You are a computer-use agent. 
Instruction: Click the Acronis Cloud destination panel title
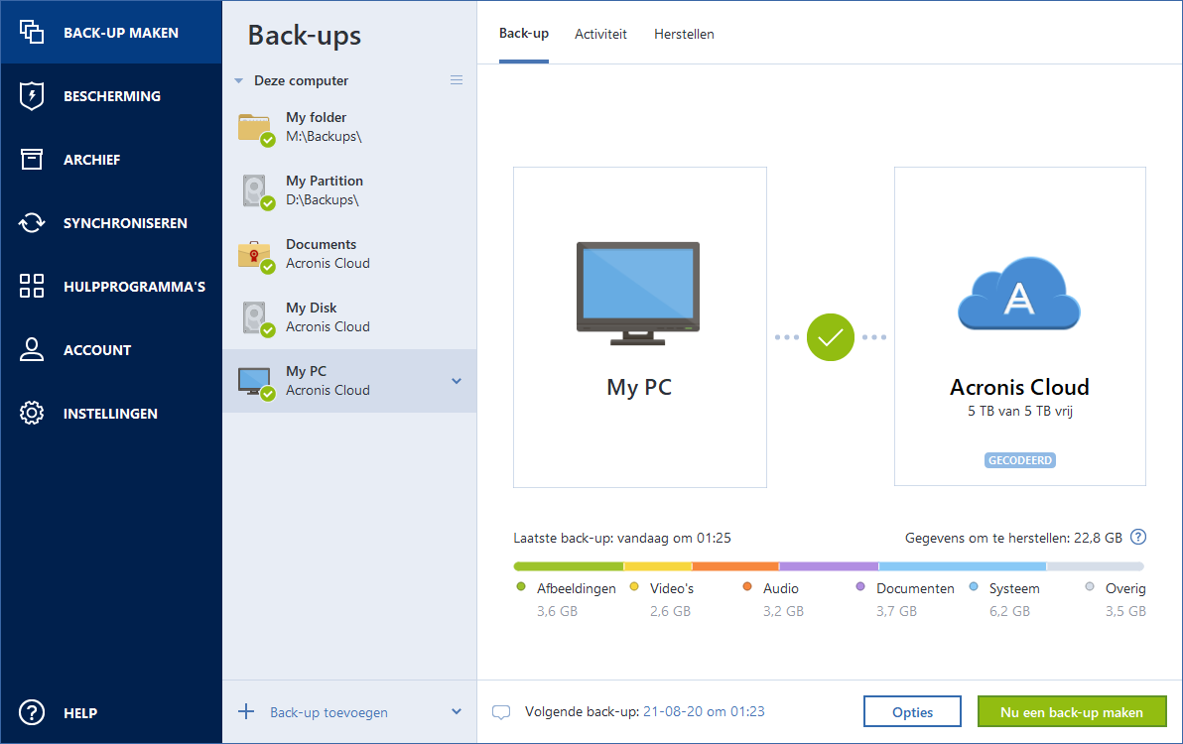(x=1019, y=387)
